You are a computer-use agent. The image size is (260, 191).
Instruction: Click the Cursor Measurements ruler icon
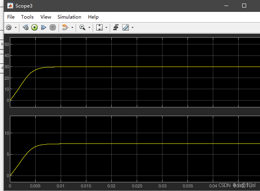[126, 27]
